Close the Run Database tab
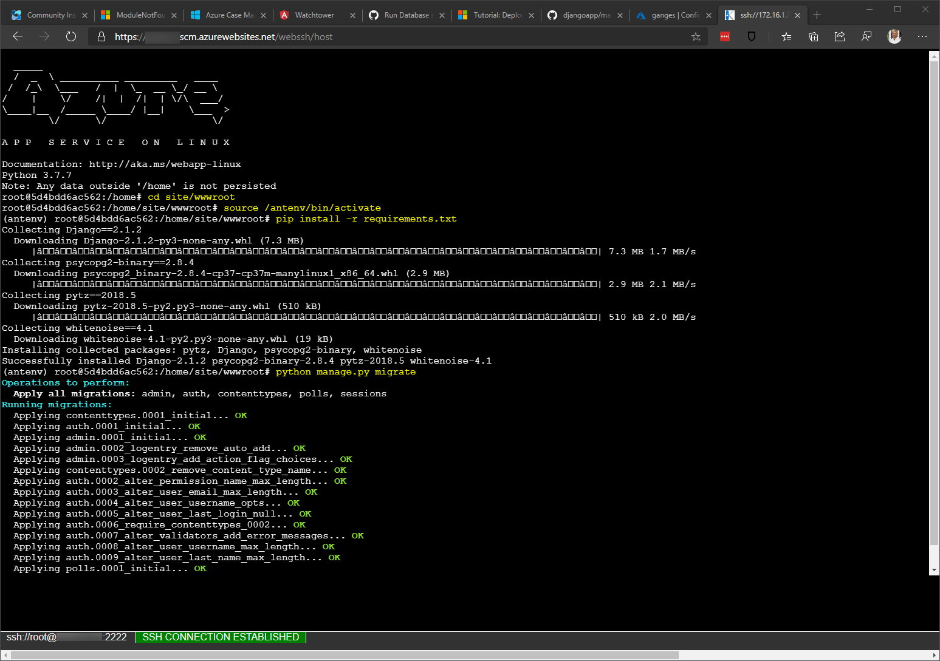The width and height of the screenshot is (940, 661). tap(442, 16)
